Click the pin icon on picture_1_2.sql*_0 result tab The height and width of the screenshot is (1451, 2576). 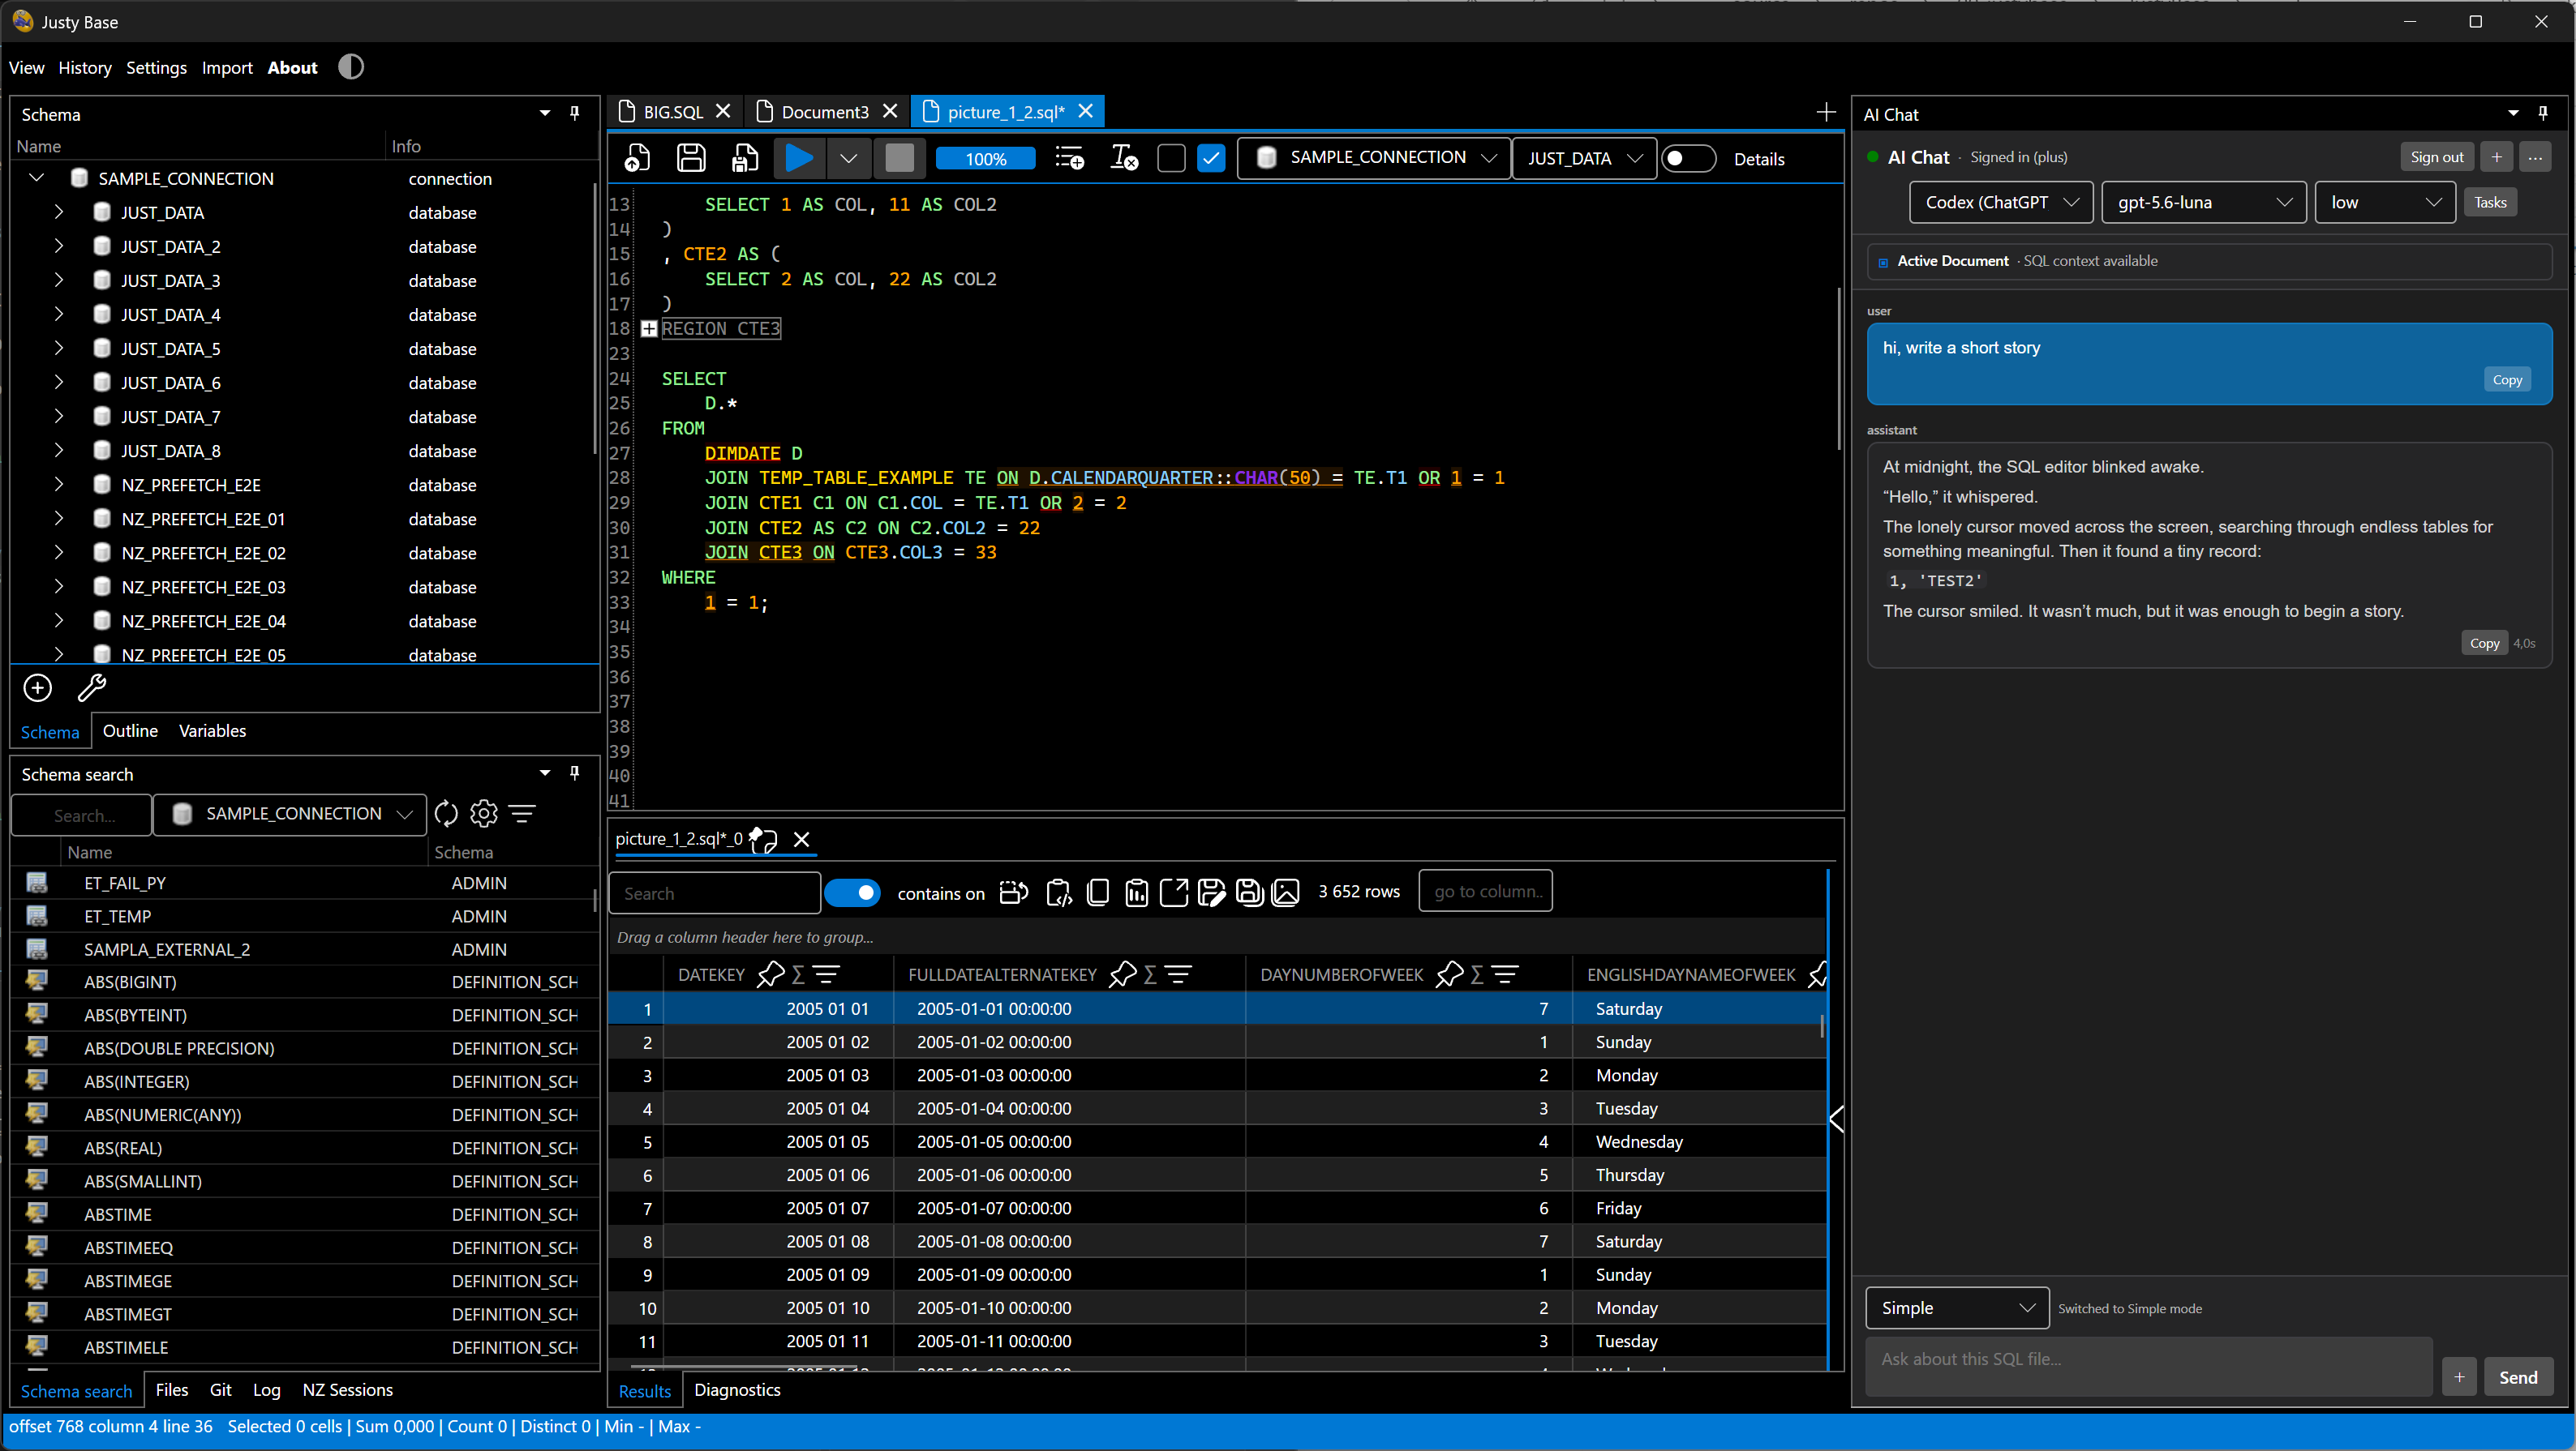point(764,840)
